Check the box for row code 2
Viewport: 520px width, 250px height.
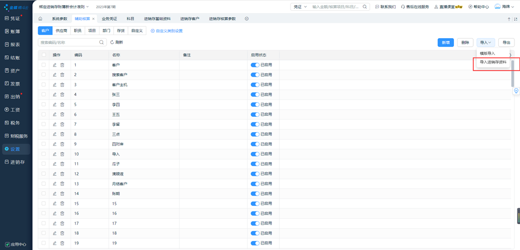point(44,75)
